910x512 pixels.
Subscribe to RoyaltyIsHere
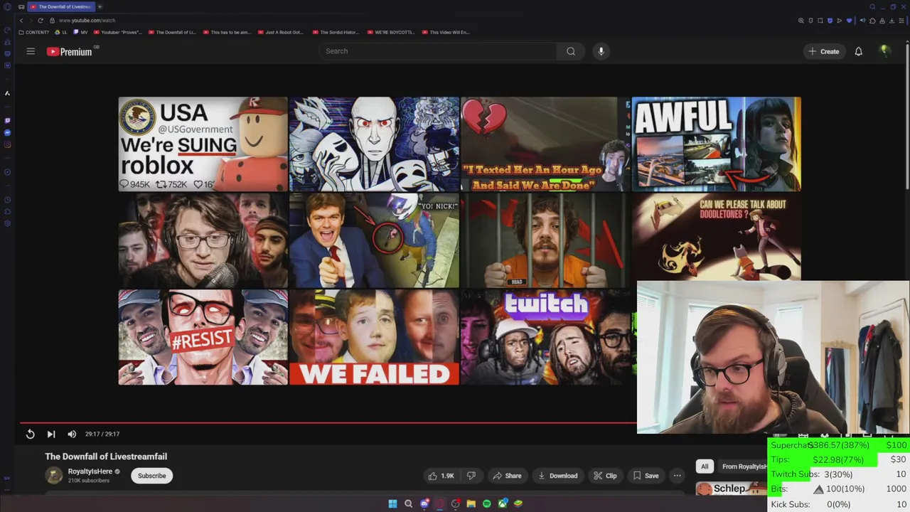tap(151, 476)
